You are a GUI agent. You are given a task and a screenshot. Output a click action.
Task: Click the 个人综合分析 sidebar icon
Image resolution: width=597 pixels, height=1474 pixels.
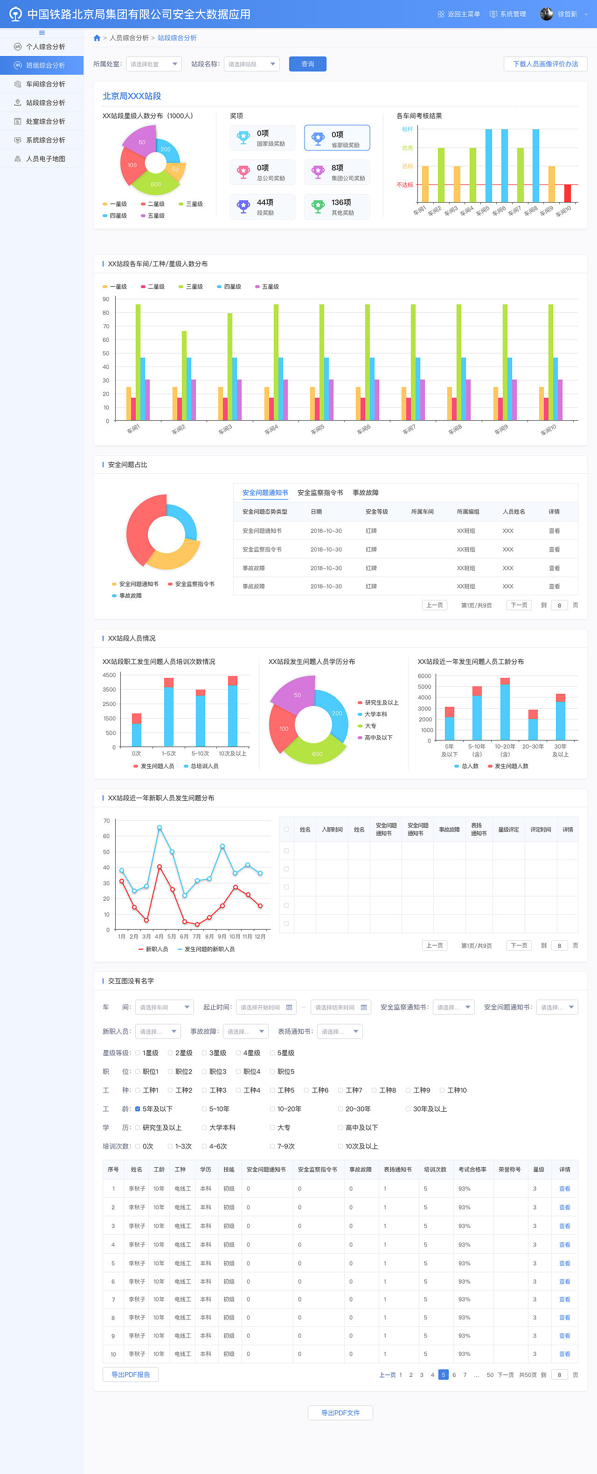tap(18, 47)
